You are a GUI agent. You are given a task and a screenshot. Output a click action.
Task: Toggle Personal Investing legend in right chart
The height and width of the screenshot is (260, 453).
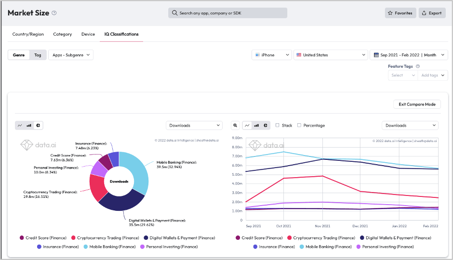tap(385, 247)
